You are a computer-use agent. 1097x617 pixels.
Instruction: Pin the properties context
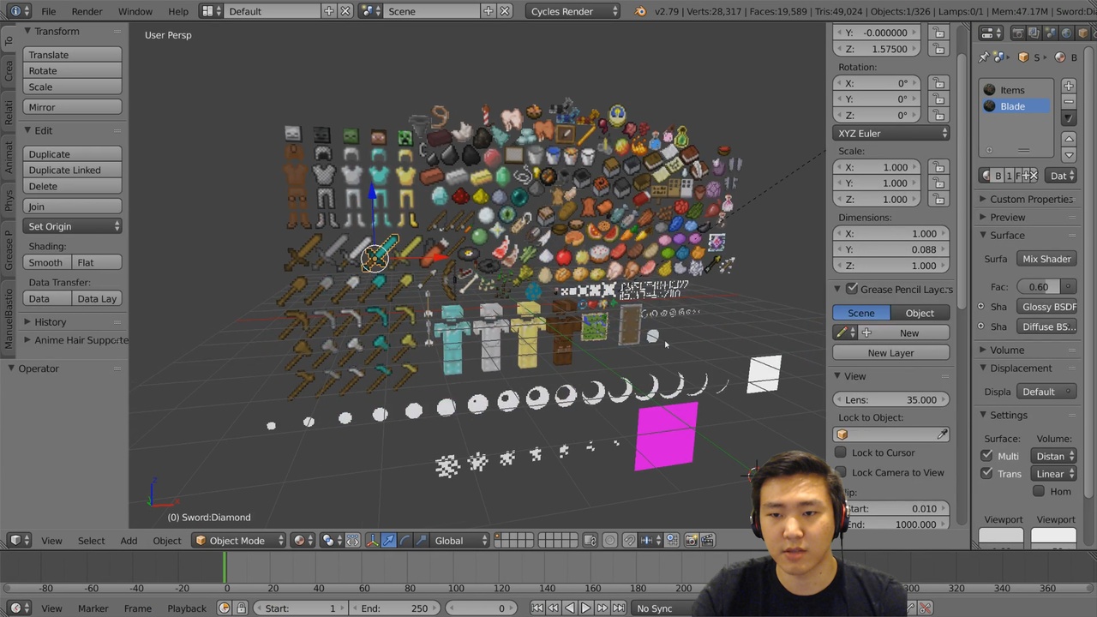pos(984,57)
